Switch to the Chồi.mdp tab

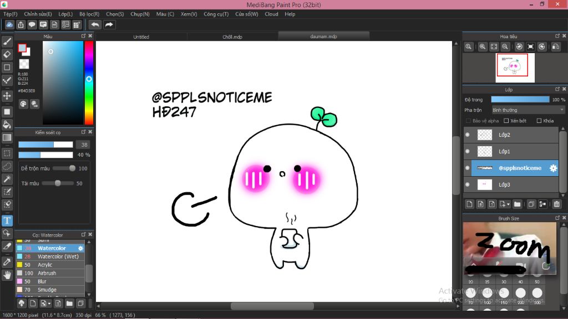click(x=232, y=37)
